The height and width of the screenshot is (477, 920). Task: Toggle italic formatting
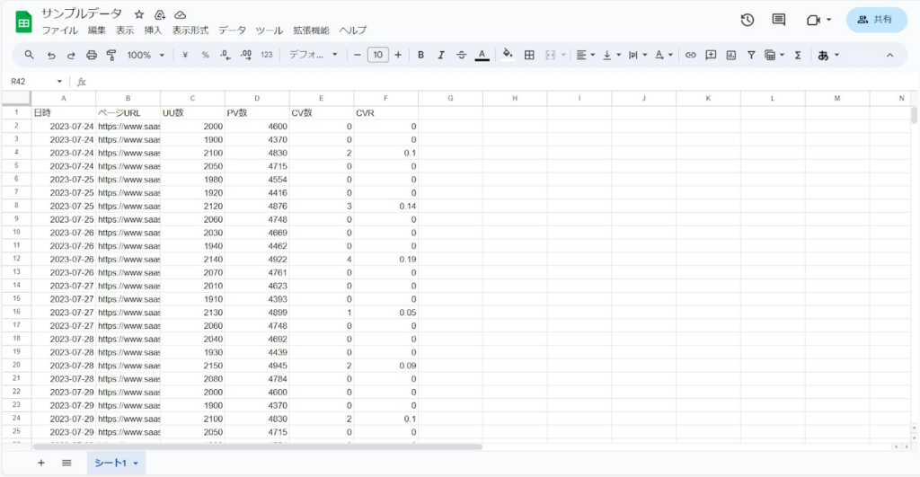click(440, 55)
